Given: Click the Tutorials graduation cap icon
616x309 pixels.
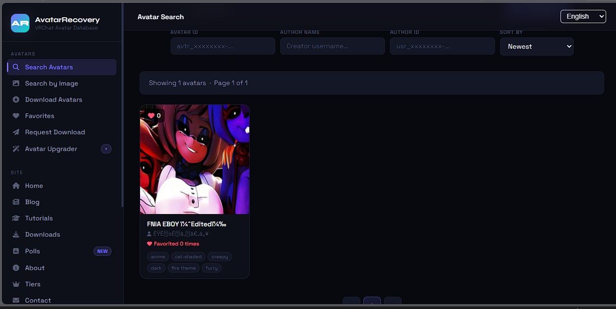Looking at the screenshot, I should [16, 218].
